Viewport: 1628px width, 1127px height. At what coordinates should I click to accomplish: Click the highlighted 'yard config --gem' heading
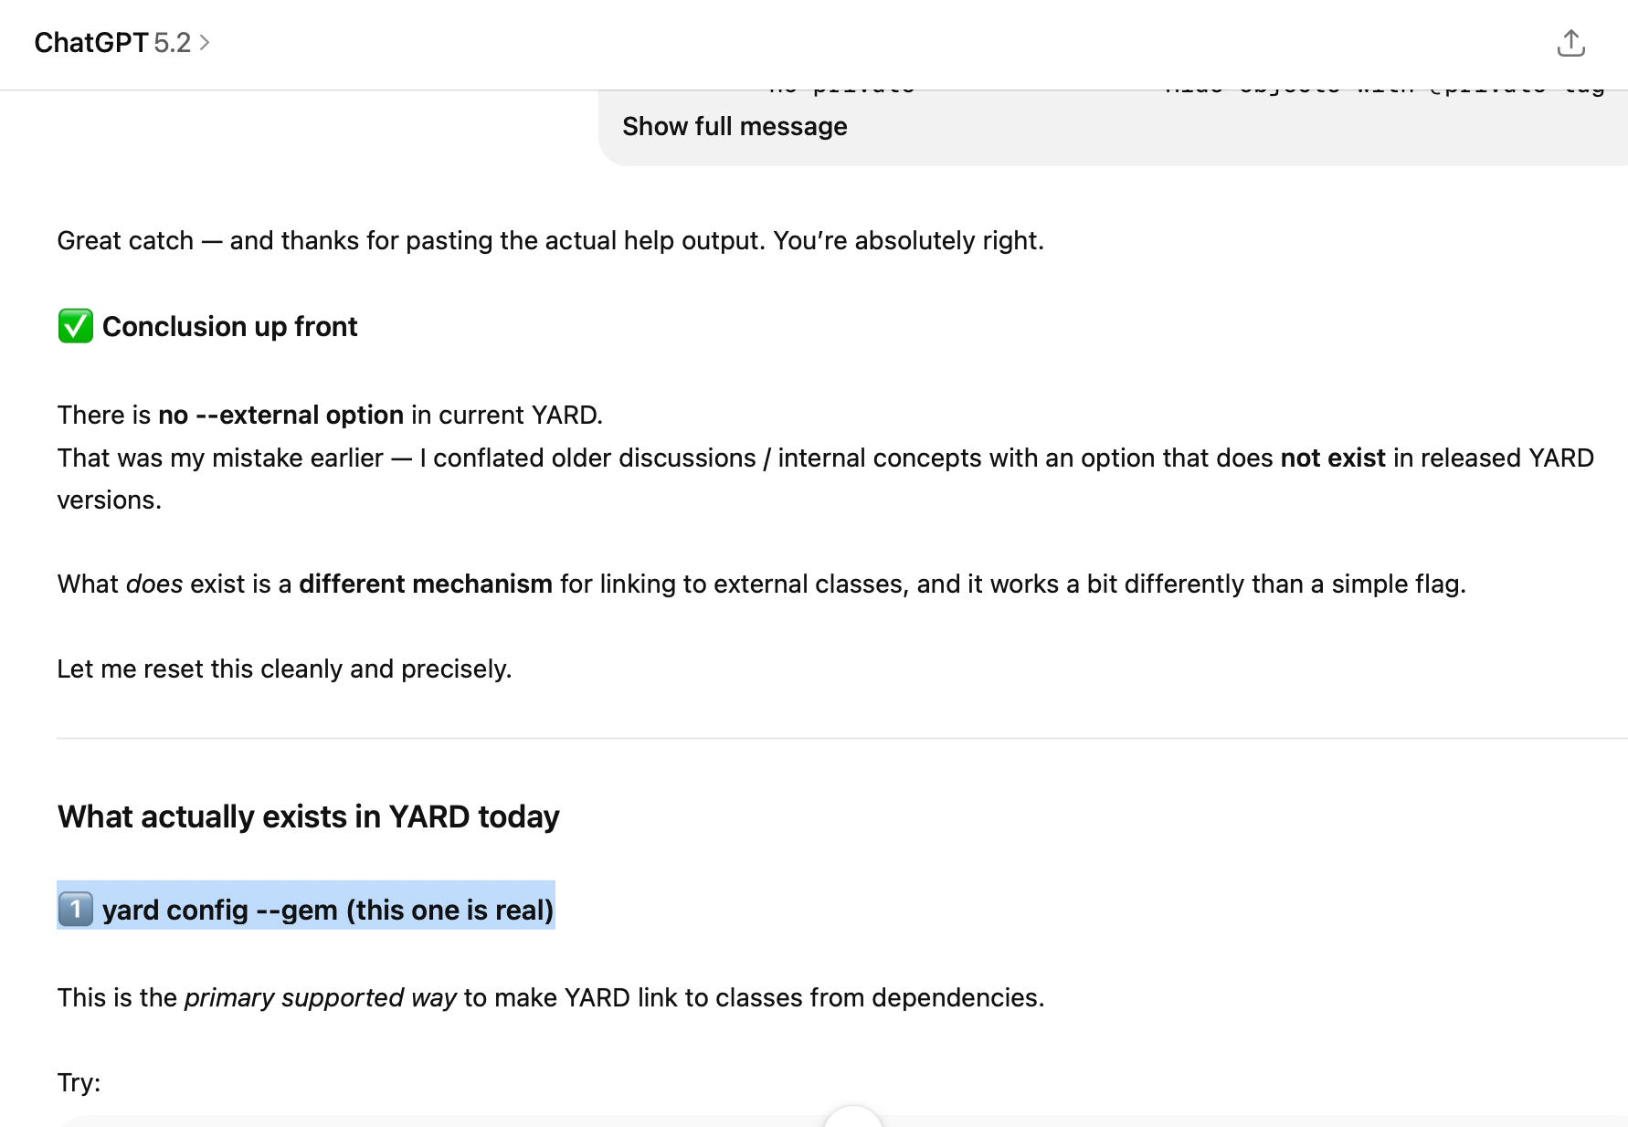click(327, 910)
